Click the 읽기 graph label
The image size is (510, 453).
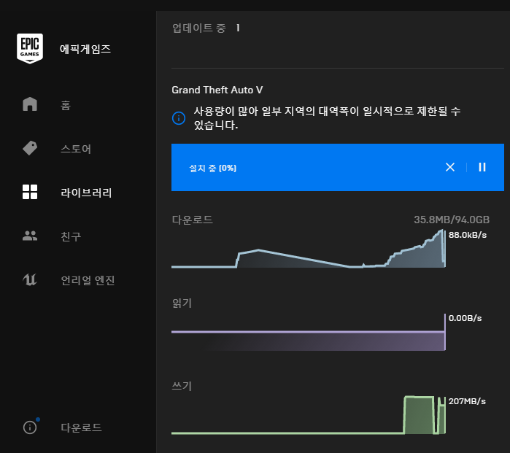pyautogui.click(x=182, y=303)
